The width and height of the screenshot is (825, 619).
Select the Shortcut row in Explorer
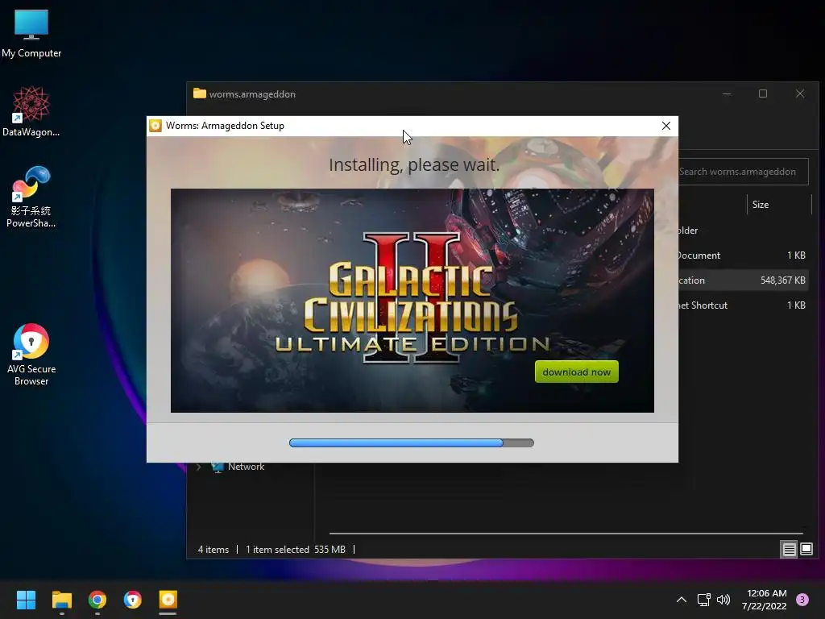coord(743,305)
